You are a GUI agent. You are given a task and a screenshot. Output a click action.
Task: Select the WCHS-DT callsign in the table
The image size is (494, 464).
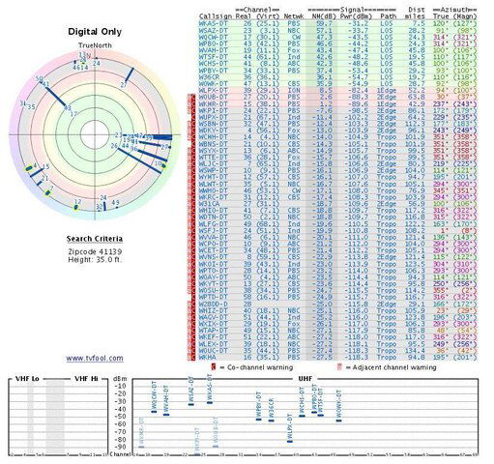213,64
